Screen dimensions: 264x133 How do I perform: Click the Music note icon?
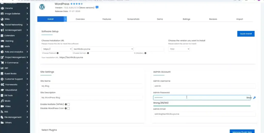(2, 101)
